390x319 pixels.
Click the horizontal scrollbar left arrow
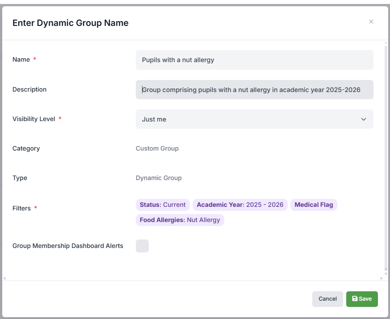(5, 278)
